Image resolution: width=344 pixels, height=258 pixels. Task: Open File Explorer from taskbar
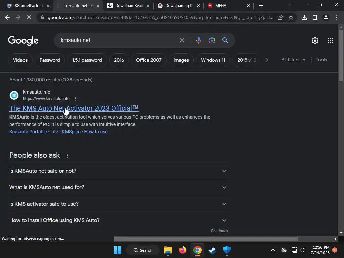tap(168, 250)
